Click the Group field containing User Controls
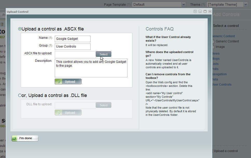This screenshot has height=158, width=251. 72,47
